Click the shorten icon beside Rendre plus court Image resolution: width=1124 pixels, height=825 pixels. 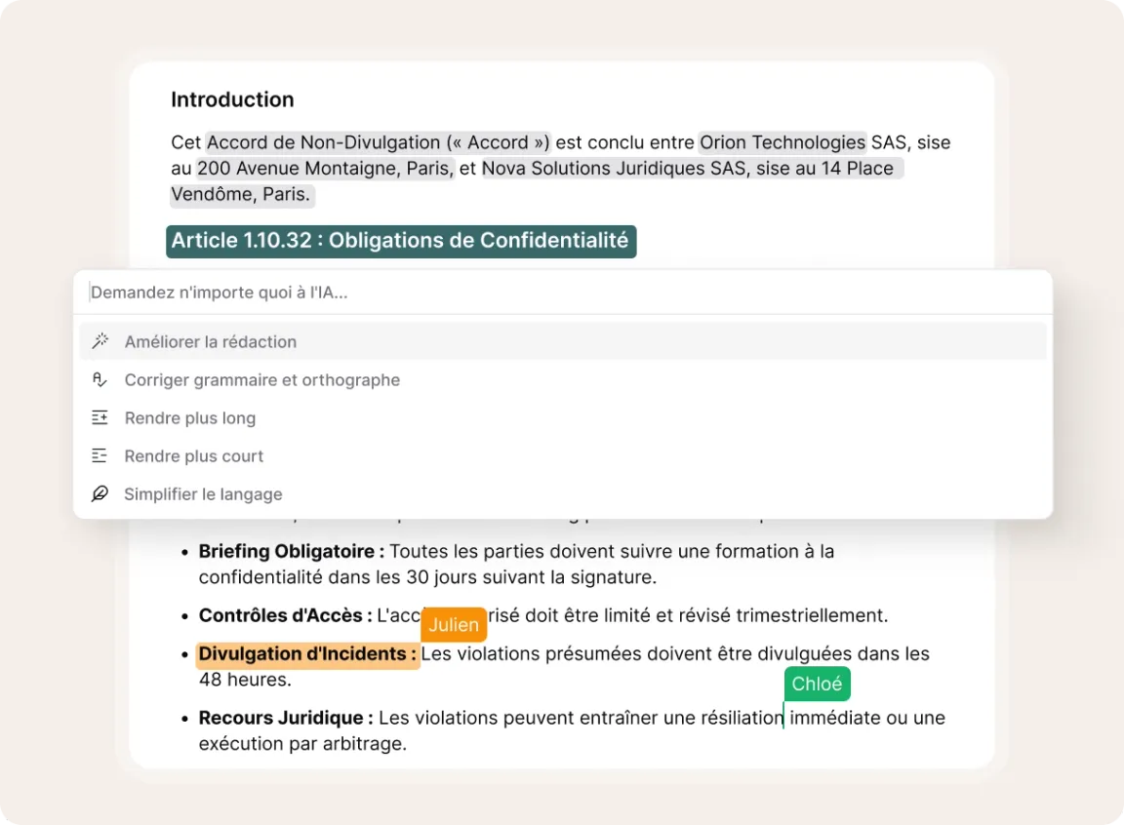tap(100, 455)
